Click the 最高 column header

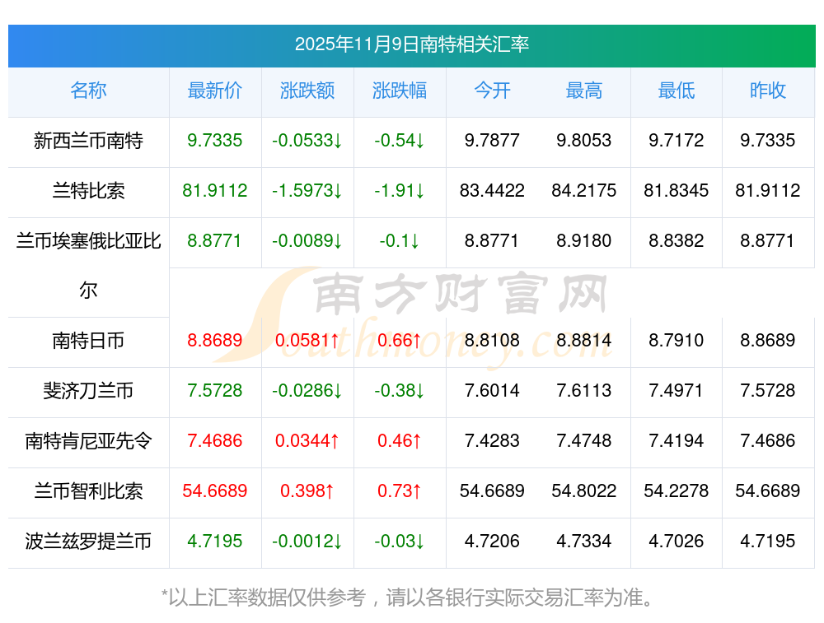coord(584,91)
